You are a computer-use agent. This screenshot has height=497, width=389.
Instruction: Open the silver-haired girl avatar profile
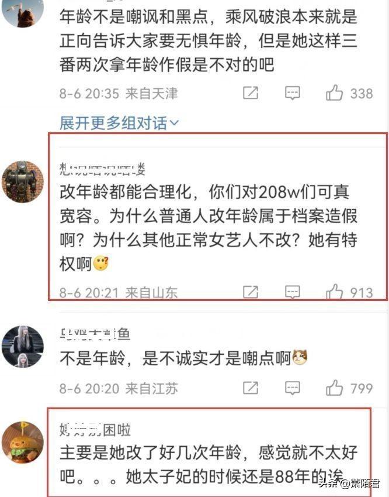point(23,347)
